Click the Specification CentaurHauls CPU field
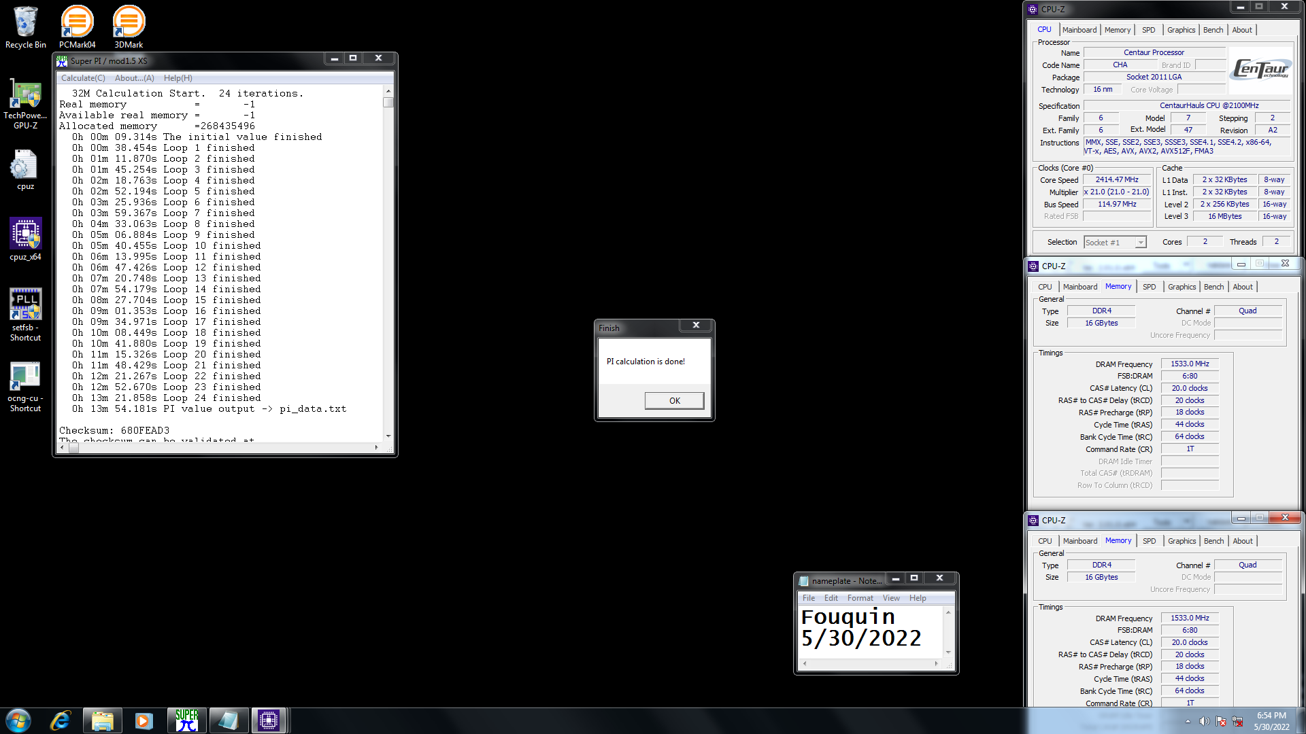The width and height of the screenshot is (1306, 734). tap(1187, 105)
